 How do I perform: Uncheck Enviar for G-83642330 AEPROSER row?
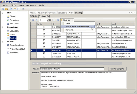point(44,53)
